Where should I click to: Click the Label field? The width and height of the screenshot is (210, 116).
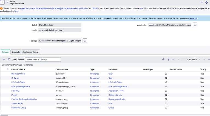[x=60, y=25]
